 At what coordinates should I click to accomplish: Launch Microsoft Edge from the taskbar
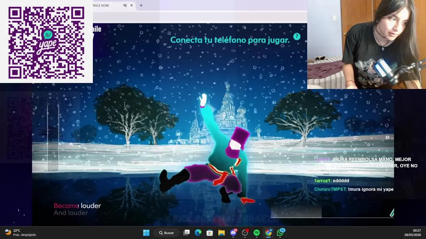click(x=198, y=233)
